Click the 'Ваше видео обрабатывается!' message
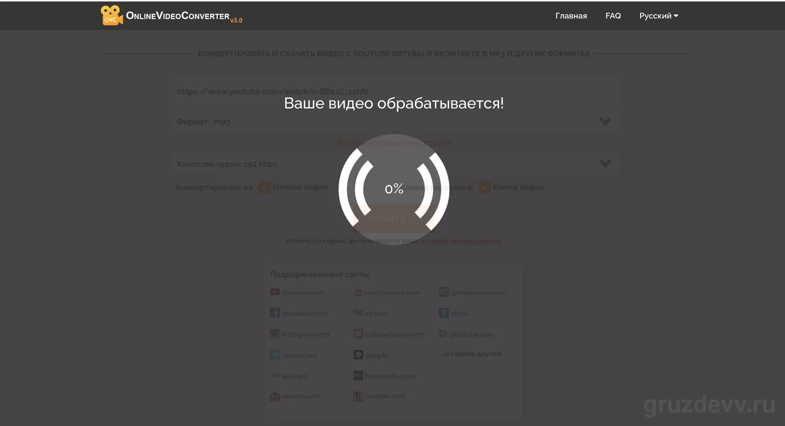Image resolution: width=785 pixels, height=426 pixels. [x=394, y=103]
